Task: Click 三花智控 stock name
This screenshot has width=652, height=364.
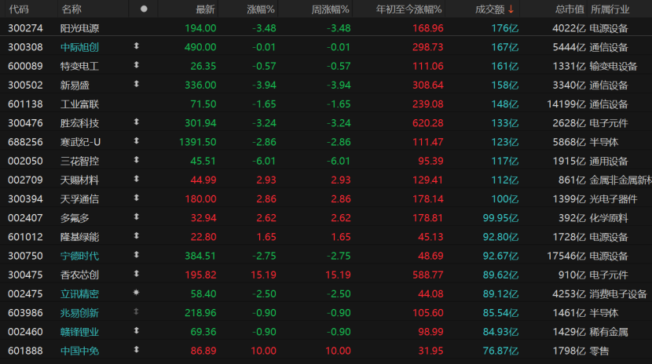Action: [x=79, y=162]
